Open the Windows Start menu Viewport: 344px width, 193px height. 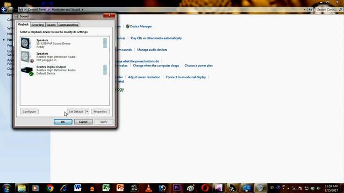click(x=6, y=188)
